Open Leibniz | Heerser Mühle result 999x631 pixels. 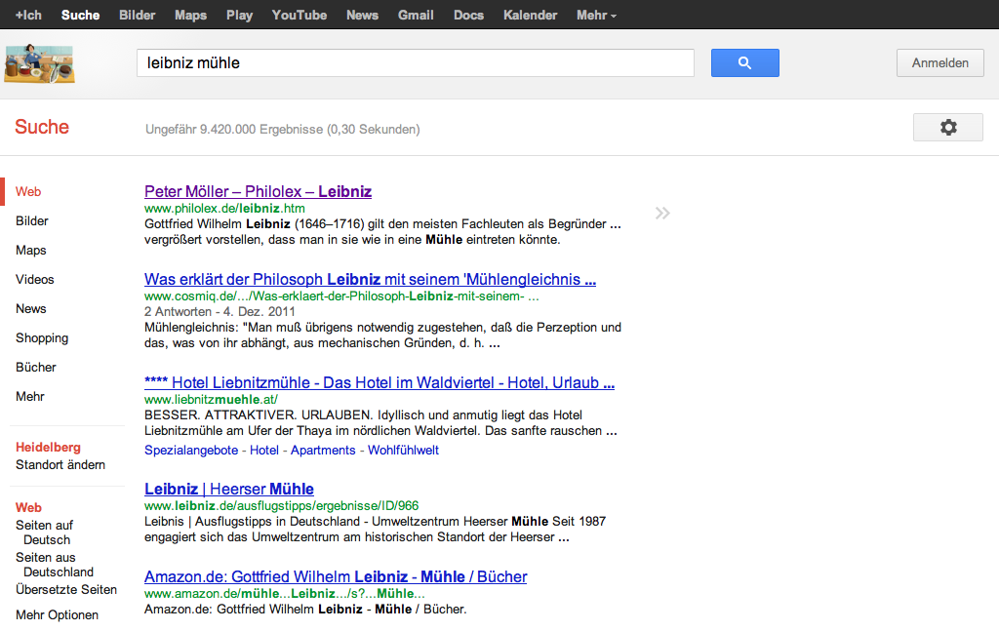click(x=229, y=489)
